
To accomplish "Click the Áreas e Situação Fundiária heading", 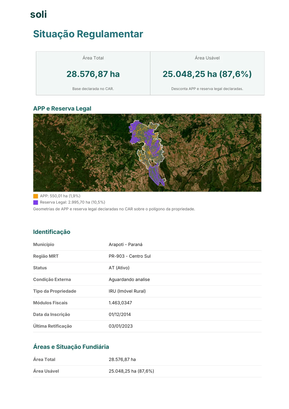I will tap(71, 347).
